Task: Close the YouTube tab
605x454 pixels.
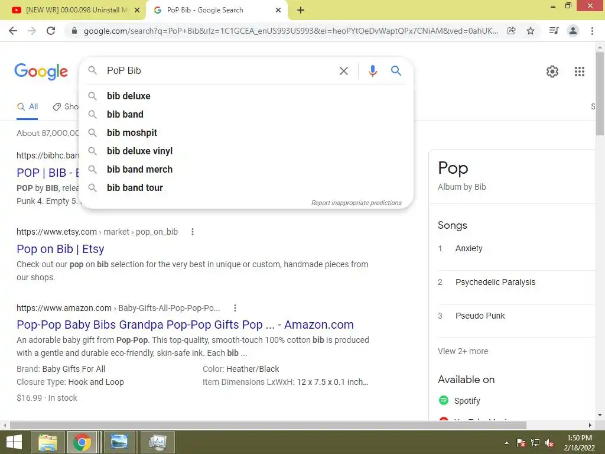Action: 136,11
